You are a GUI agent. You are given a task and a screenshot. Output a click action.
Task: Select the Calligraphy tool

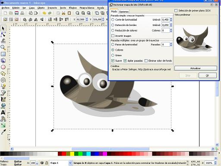(3, 99)
